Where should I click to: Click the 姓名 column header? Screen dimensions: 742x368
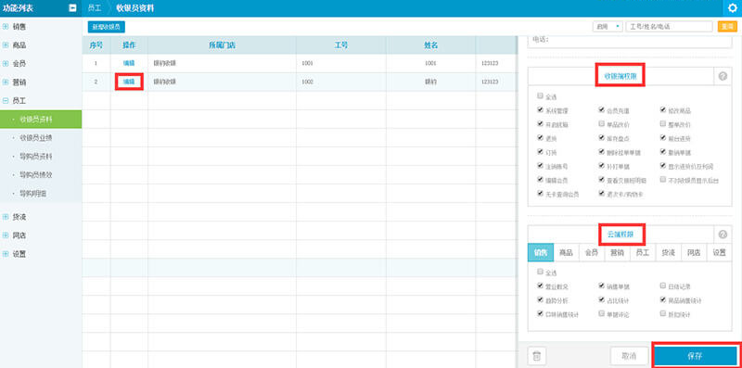430,45
